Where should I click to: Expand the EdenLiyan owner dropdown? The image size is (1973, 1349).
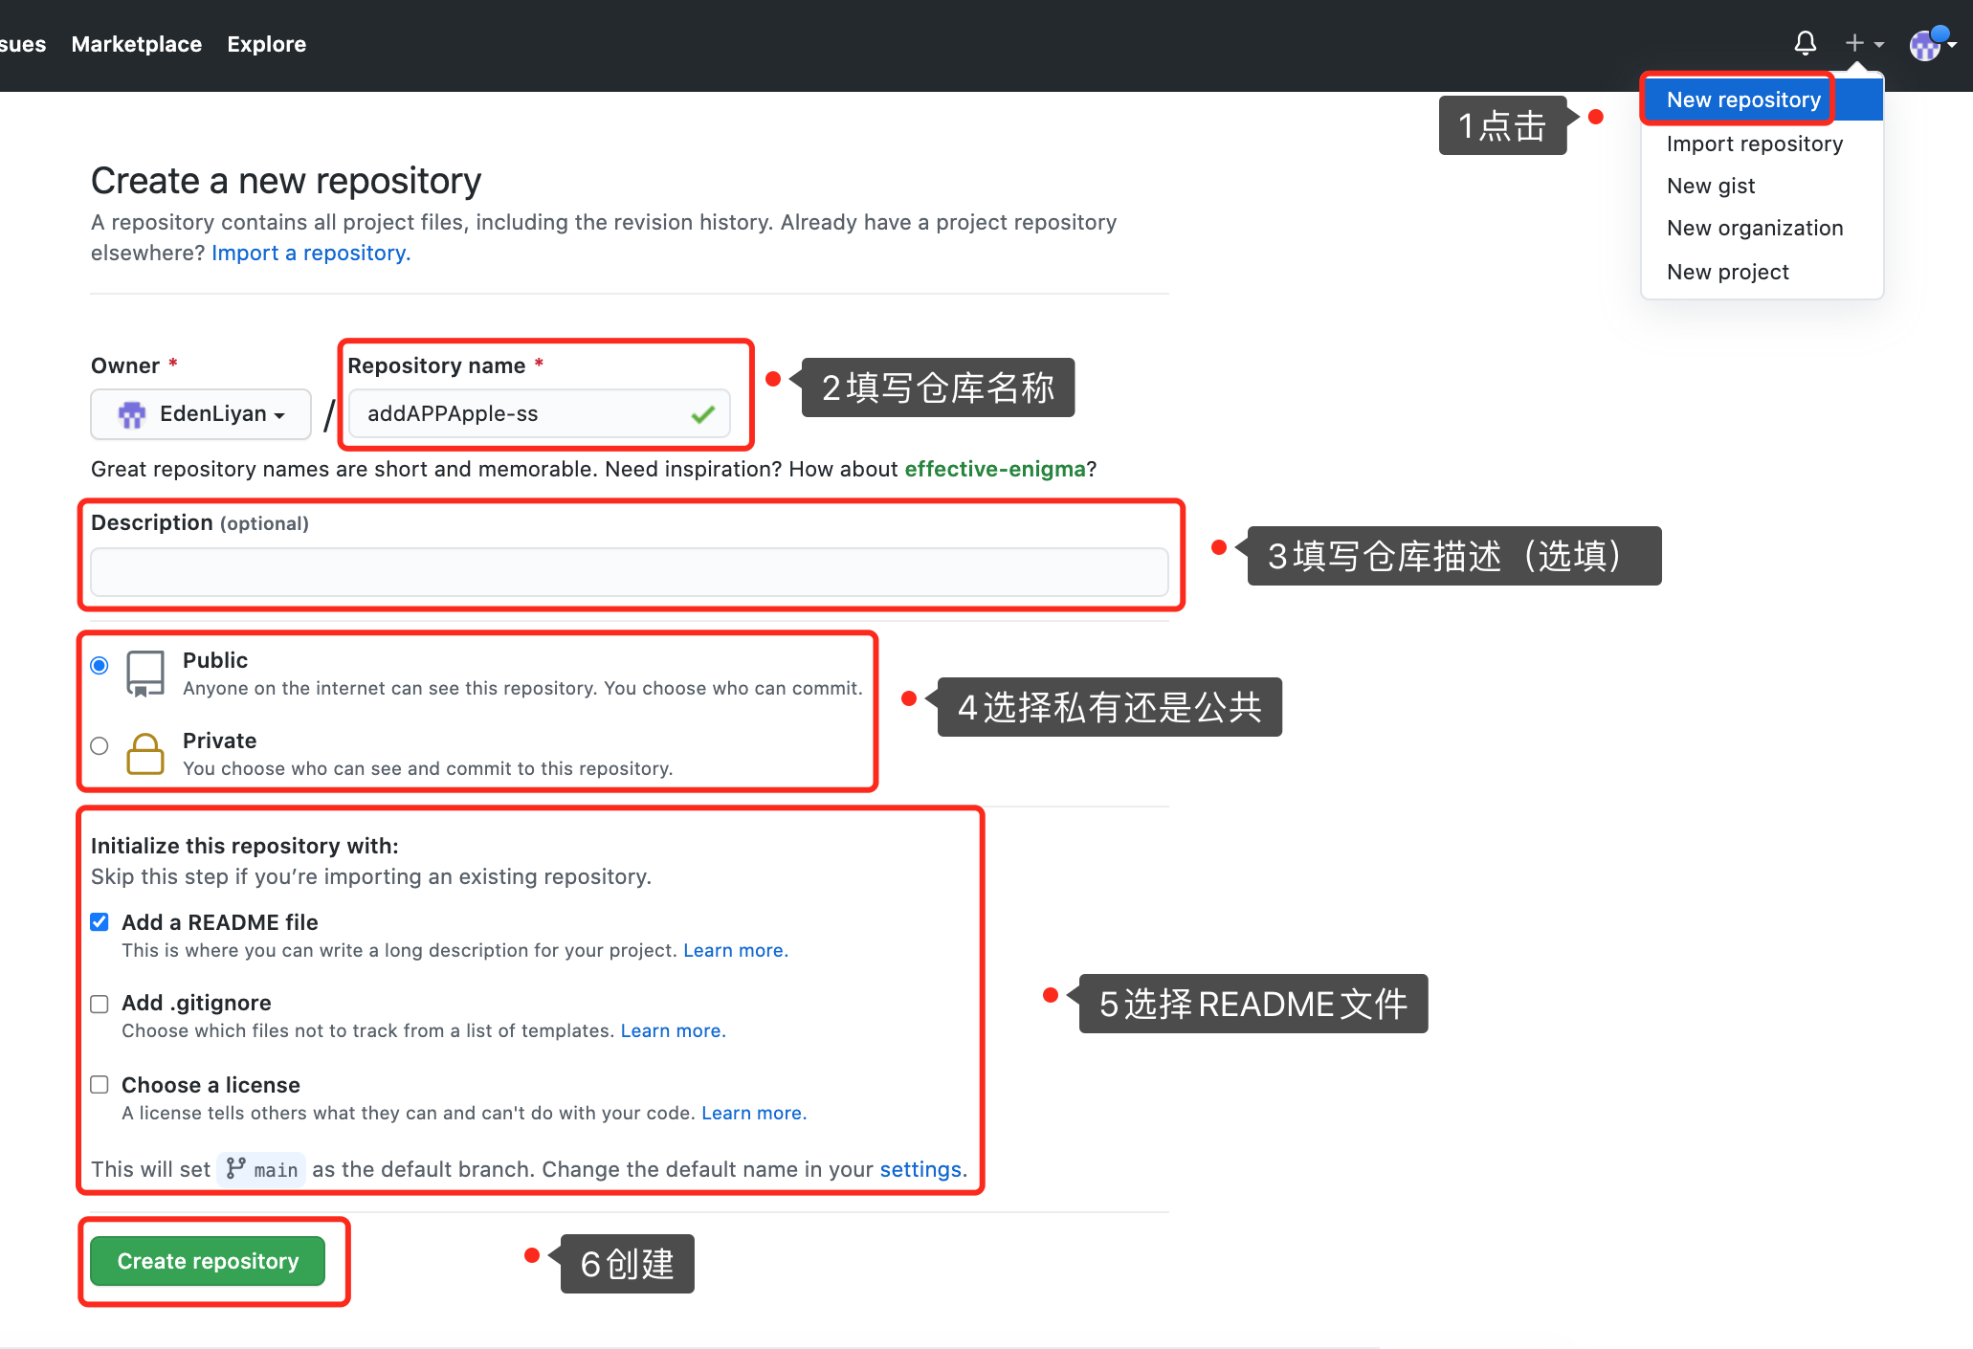[201, 414]
